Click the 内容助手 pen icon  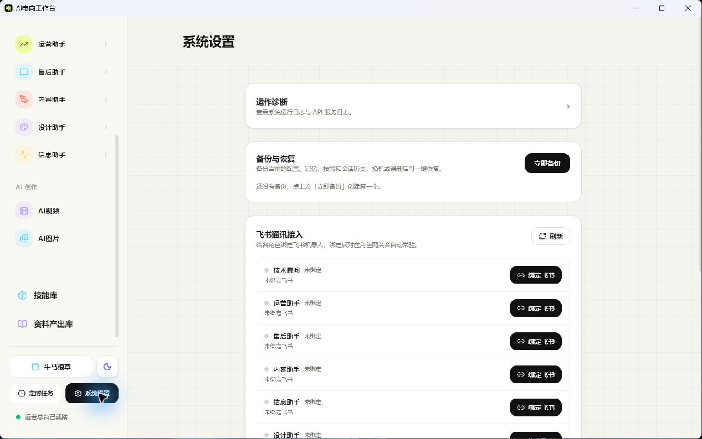24,100
